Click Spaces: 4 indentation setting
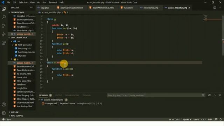The image size is (224, 126). point(187,119)
